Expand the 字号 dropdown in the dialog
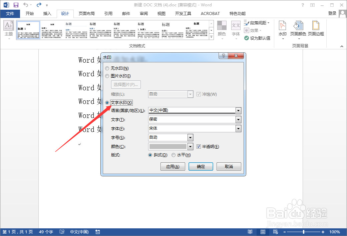 190,137
